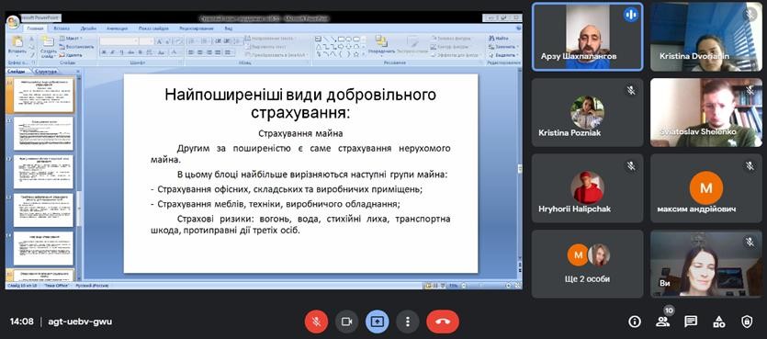
Task: Open the activities icon
Action: click(718, 322)
